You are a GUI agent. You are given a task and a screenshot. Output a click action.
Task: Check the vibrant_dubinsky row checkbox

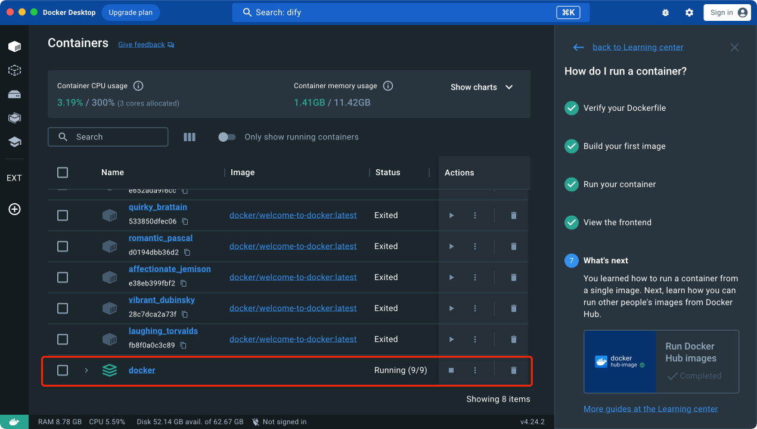click(63, 308)
